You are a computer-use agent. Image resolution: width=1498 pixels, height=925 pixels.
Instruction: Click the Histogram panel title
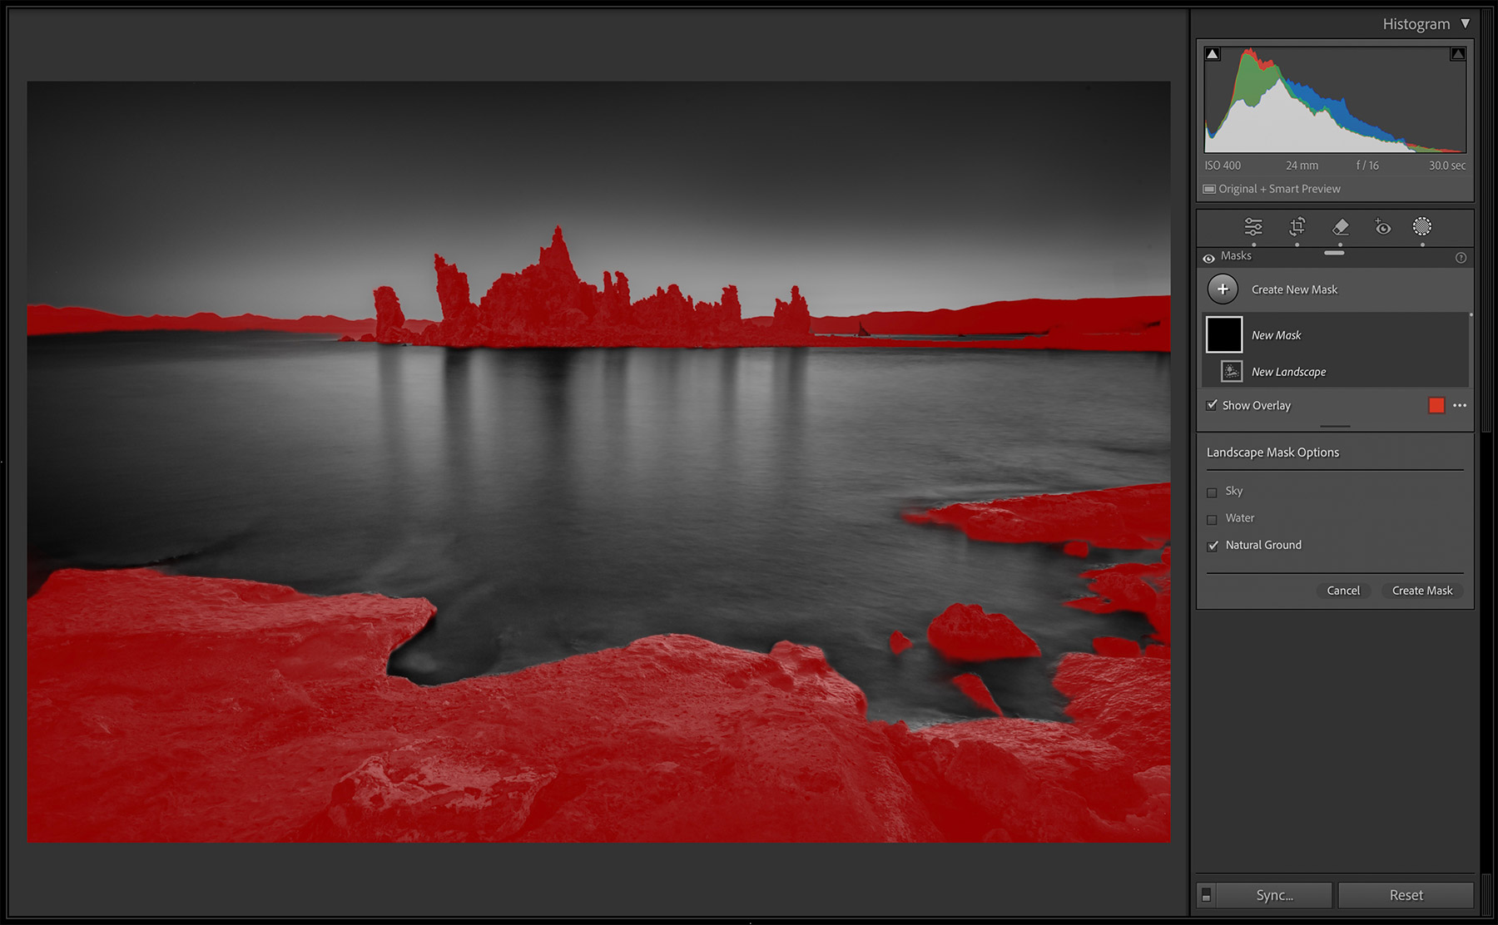tap(1416, 24)
